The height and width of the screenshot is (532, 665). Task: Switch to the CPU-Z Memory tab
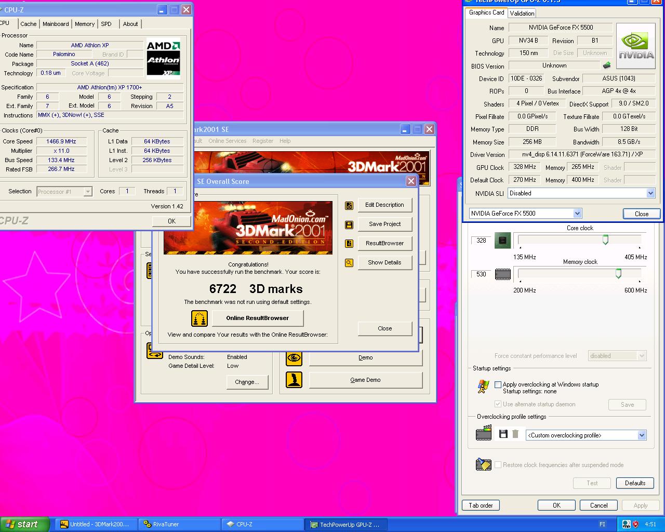(85, 24)
